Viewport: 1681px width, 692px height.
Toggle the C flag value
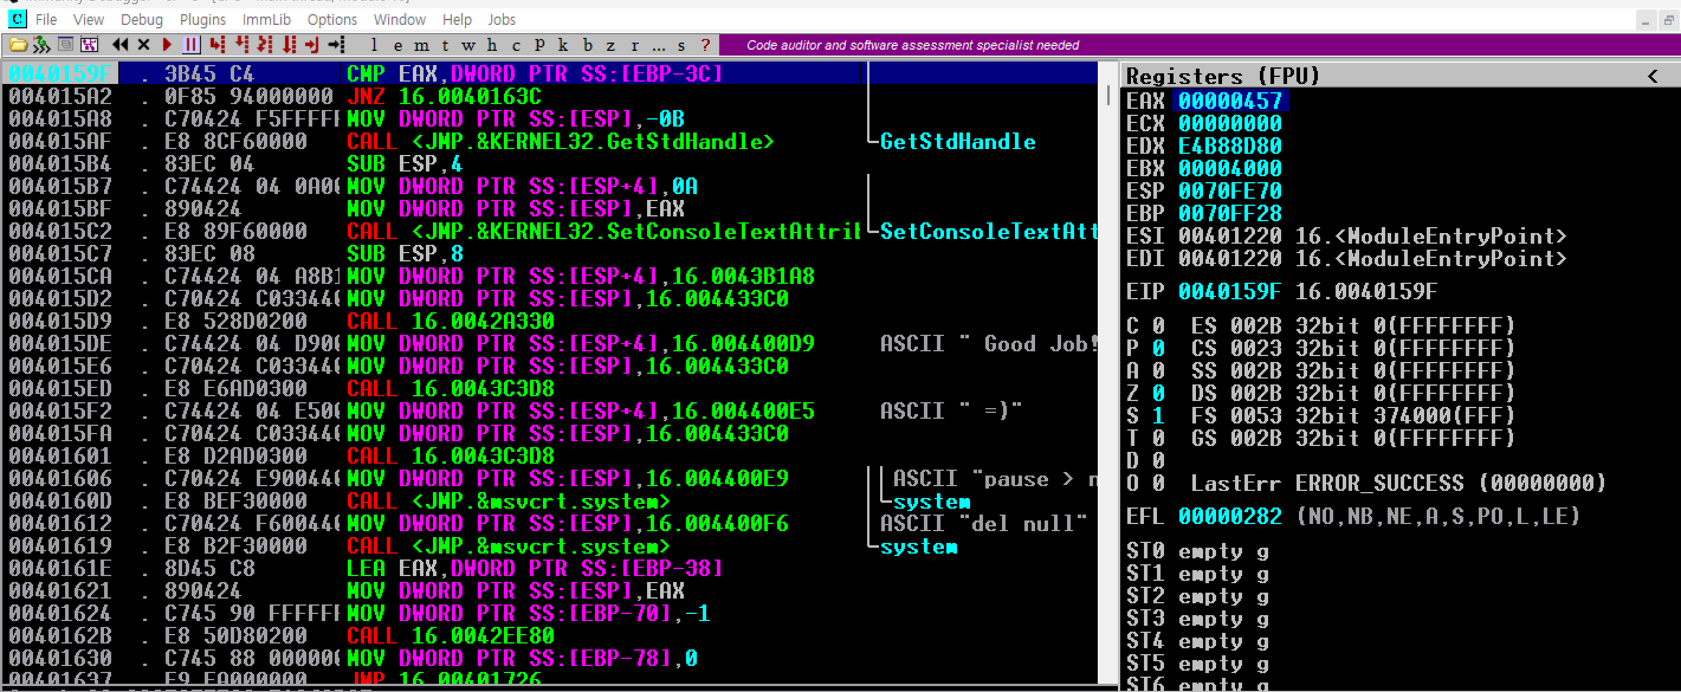1158,326
